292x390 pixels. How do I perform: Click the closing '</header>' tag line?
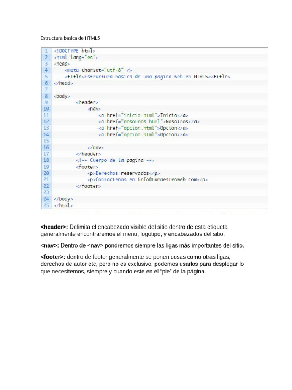coord(88,154)
